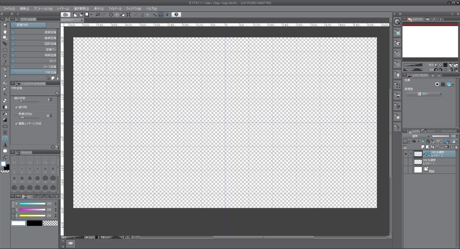Image resolution: width=460 pixels, height=249 pixels.
Task: Toggle the 編集レイヤーに作成 checkbox
Action: click(x=16, y=124)
